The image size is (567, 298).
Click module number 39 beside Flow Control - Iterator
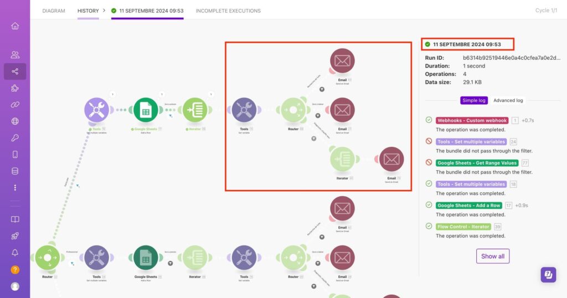click(x=498, y=227)
